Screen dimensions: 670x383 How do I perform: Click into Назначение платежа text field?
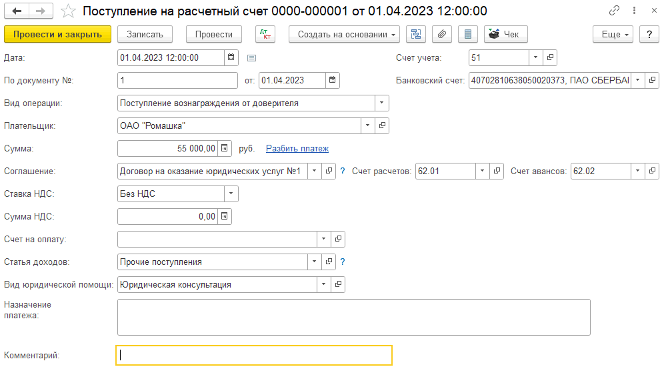[353, 317]
